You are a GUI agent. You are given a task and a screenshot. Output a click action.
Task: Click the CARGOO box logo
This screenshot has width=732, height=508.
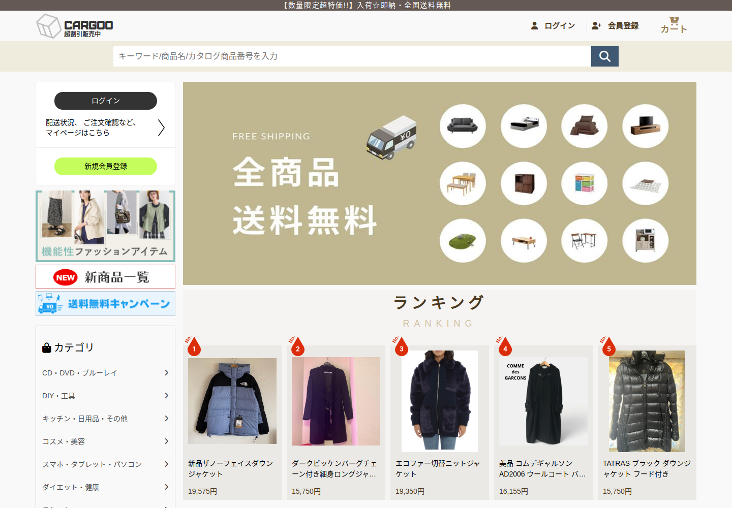[75, 26]
